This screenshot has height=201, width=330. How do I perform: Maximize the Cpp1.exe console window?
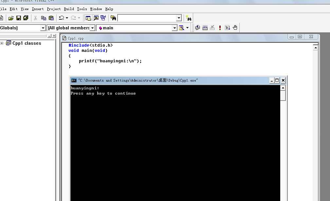point(277,80)
